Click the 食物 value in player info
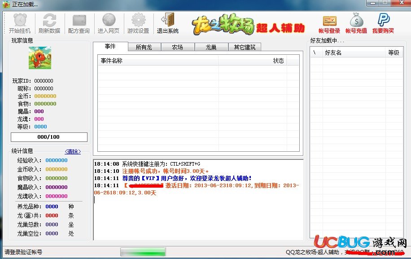 click(x=45, y=104)
